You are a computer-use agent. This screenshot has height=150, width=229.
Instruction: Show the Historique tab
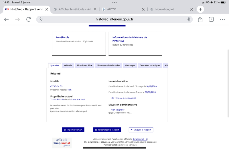[130, 65]
